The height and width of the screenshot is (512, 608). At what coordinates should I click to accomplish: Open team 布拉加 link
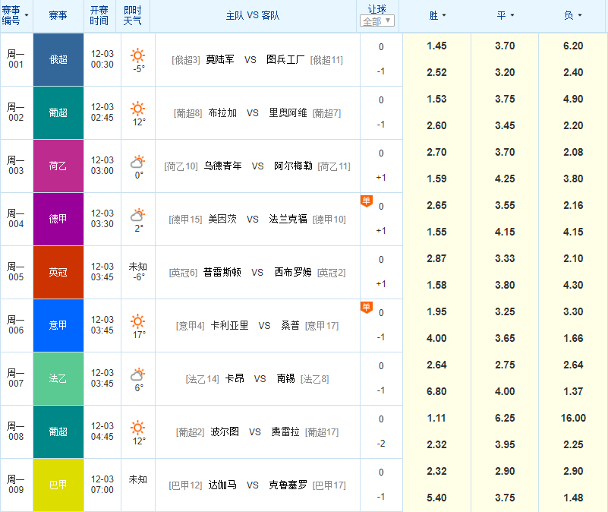click(222, 112)
